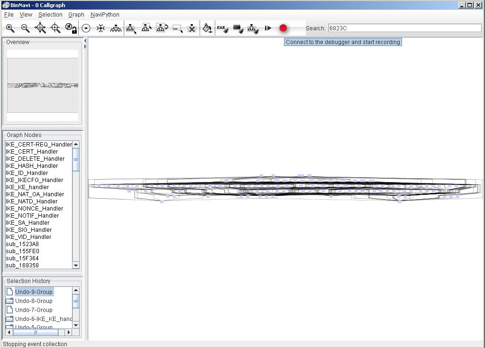Start EAX register tracking
Screen dimensions: 485x348
click(222, 28)
